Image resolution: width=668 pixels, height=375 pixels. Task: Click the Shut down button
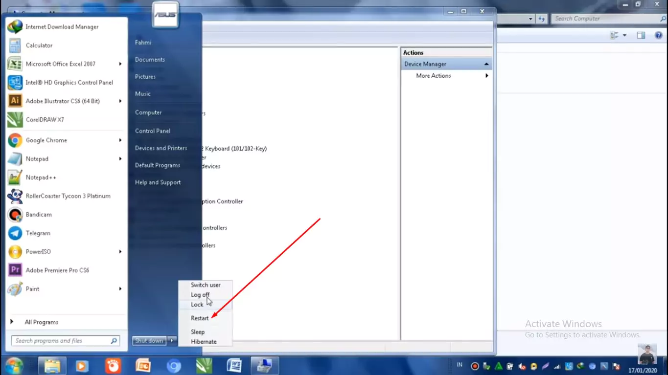coord(149,341)
